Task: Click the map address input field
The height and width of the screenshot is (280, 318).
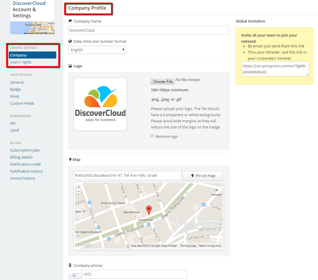Action: tap(127, 176)
